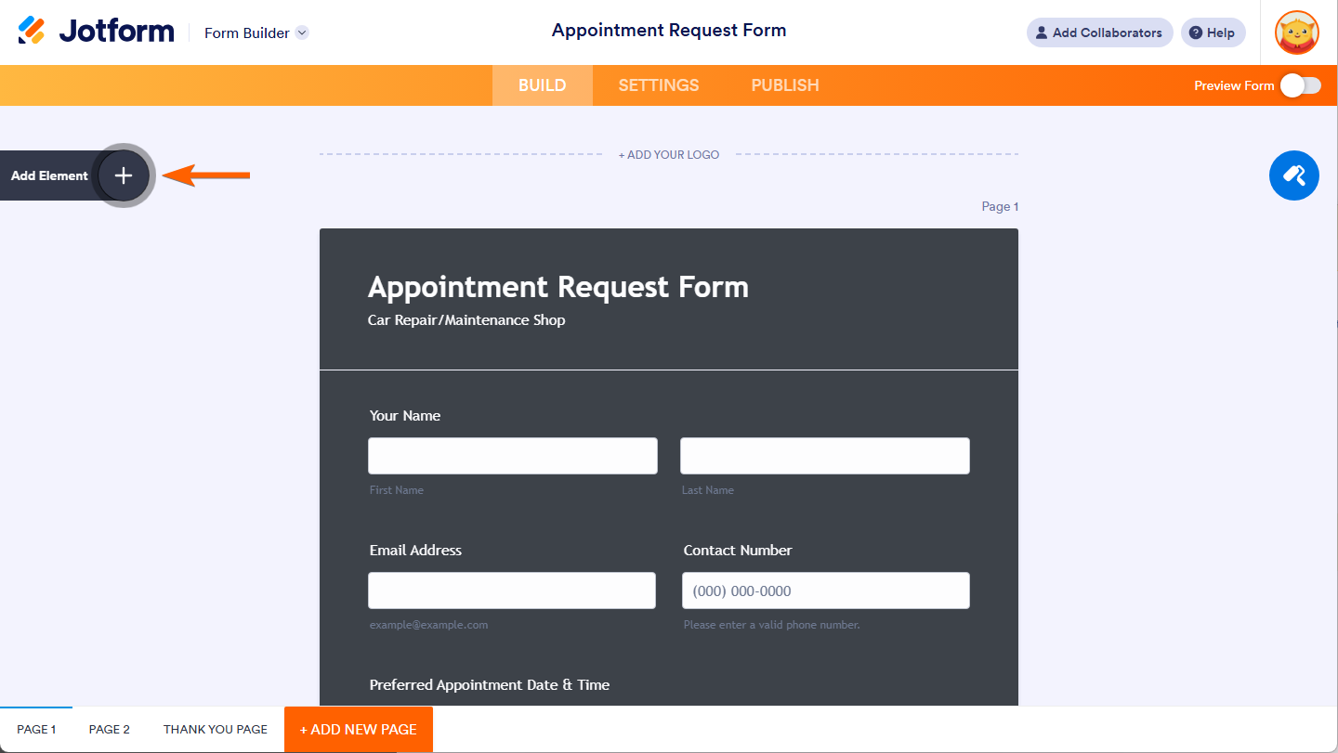The image size is (1338, 753).
Task: Switch to the Publish tab
Action: (x=785, y=85)
